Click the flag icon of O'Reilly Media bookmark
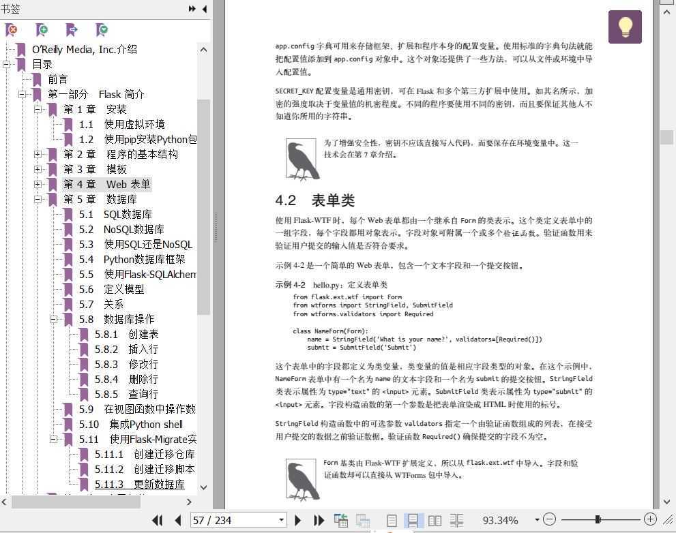The height and width of the screenshot is (533, 676). [21, 50]
